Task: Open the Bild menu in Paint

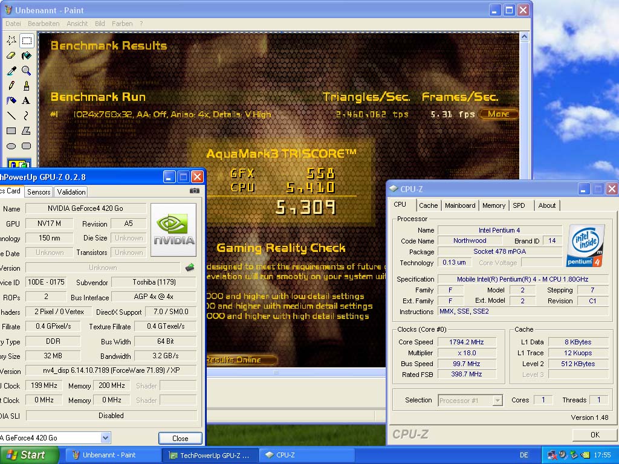Action: 100,24
